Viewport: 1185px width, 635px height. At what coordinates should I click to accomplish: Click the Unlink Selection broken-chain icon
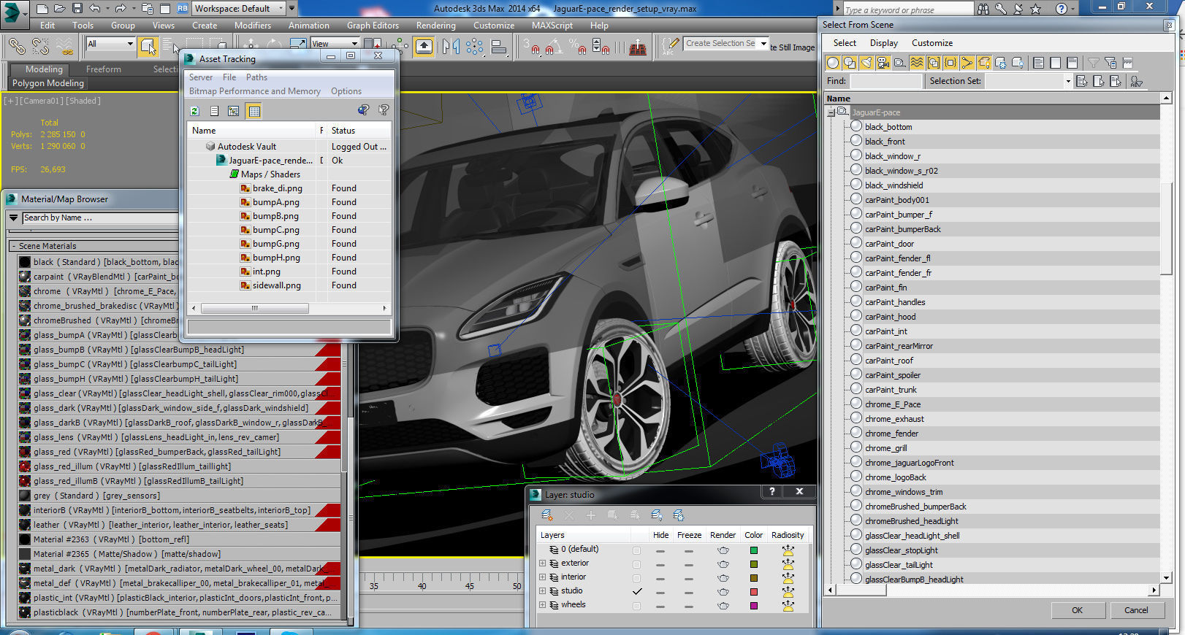pyautogui.click(x=41, y=47)
